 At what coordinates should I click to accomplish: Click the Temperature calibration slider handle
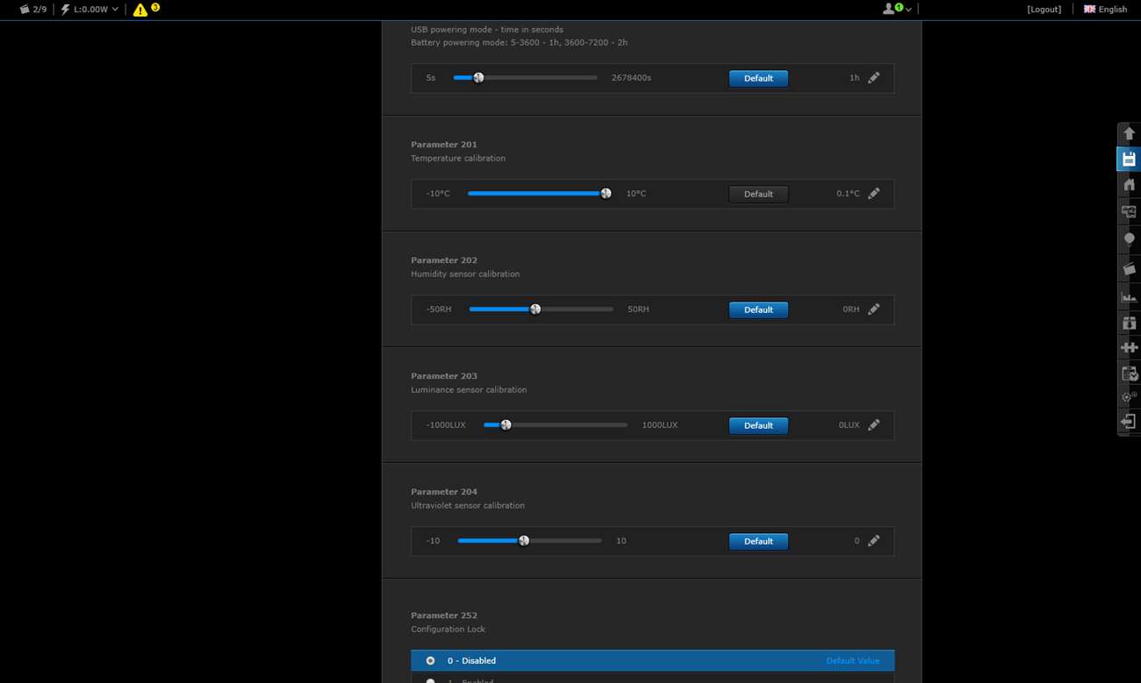606,194
